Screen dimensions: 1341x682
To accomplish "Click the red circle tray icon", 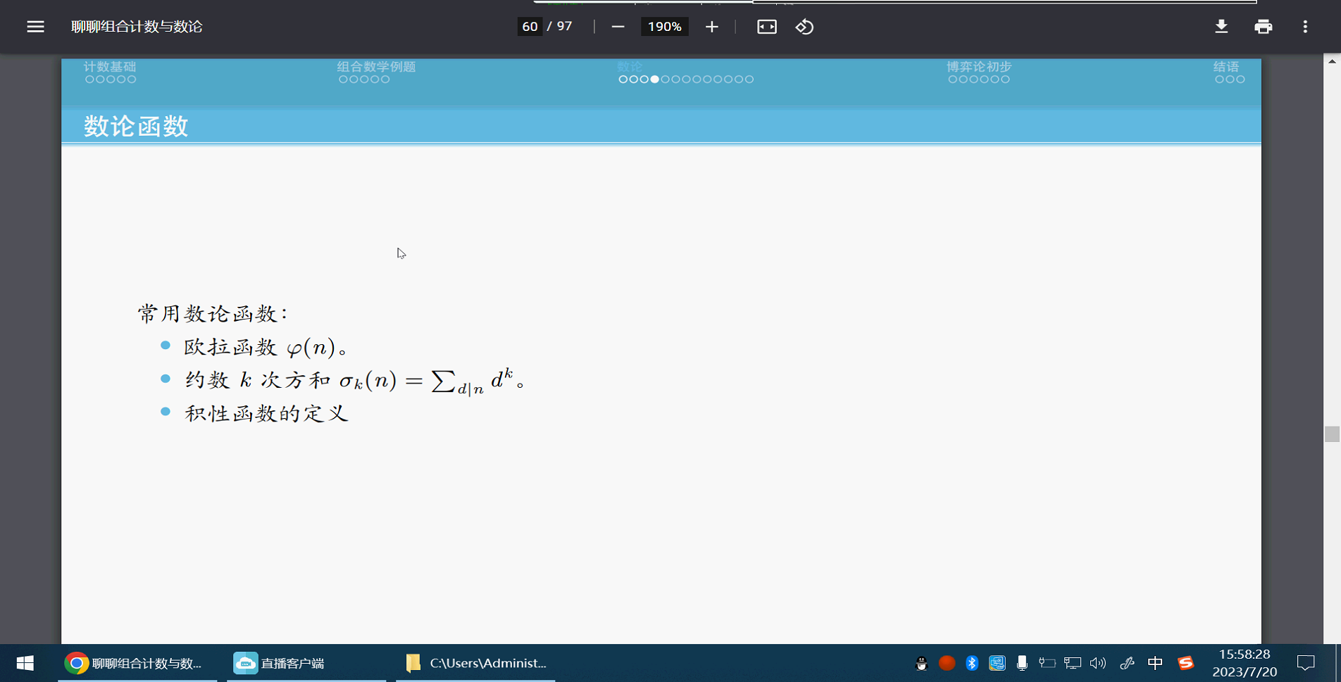I will 947,663.
